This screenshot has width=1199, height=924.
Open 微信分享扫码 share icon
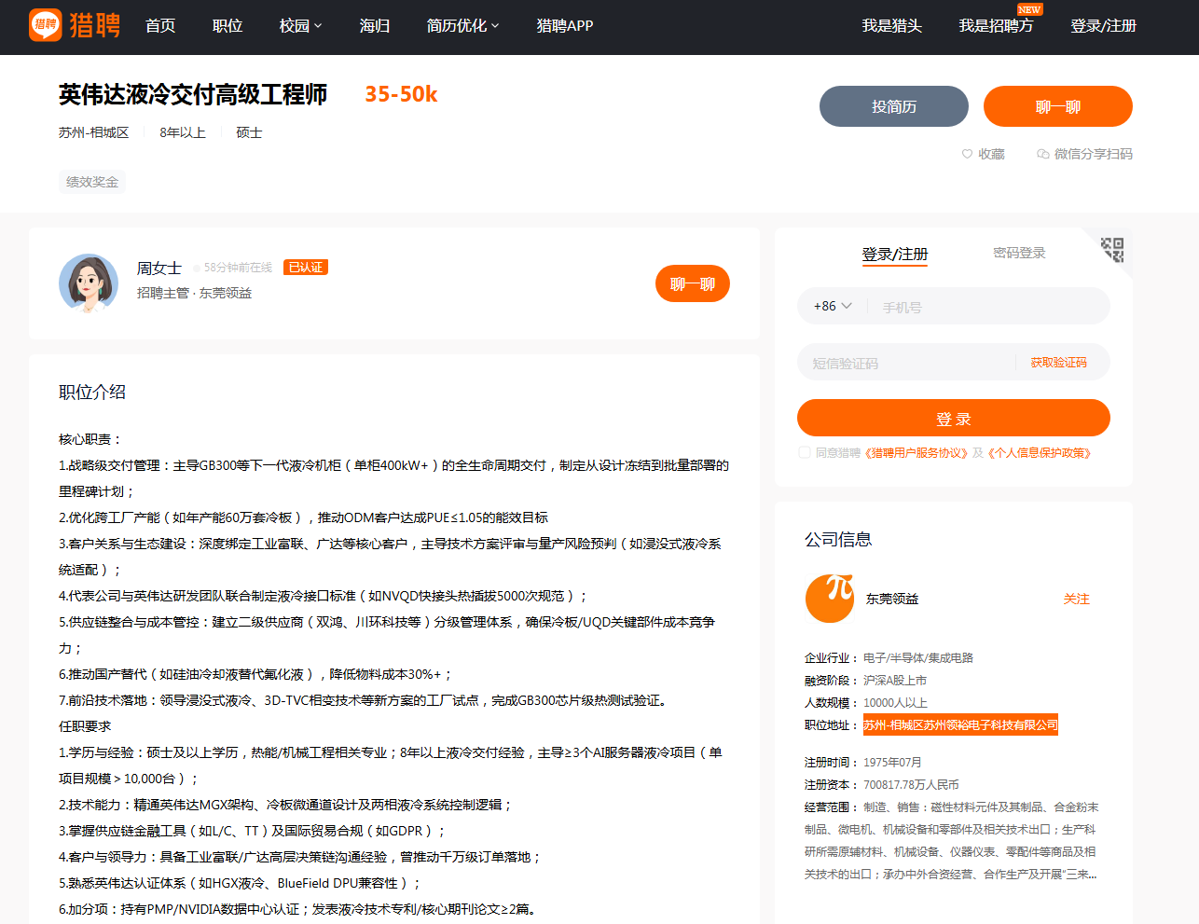tap(1043, 154)
